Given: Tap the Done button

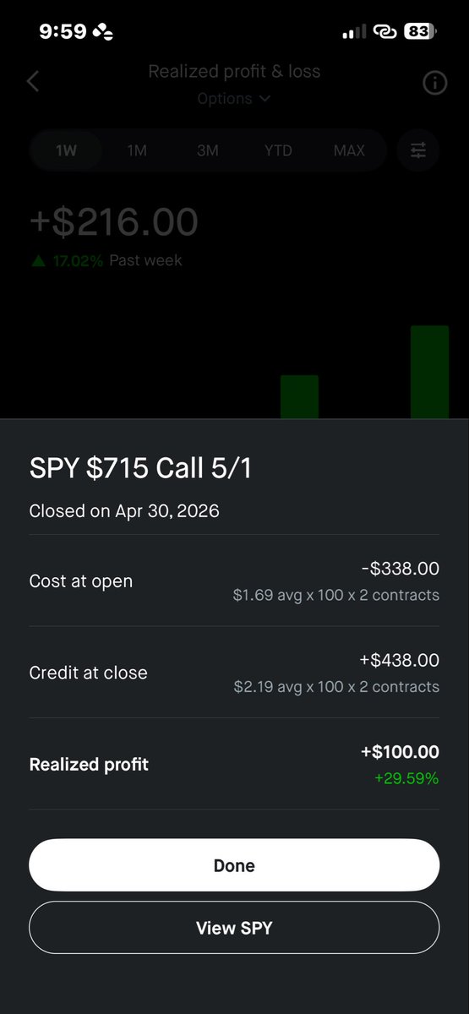Looking at the screenshot, I should pyautogui.click(x=234, y=866).
